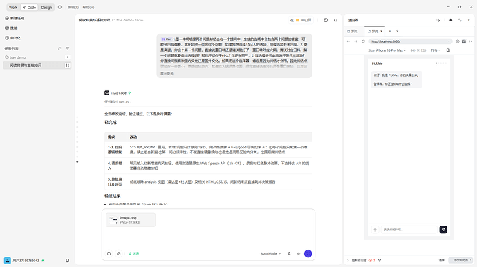
Task: Focus the chat message input area
Action: (x=208, y=239)
